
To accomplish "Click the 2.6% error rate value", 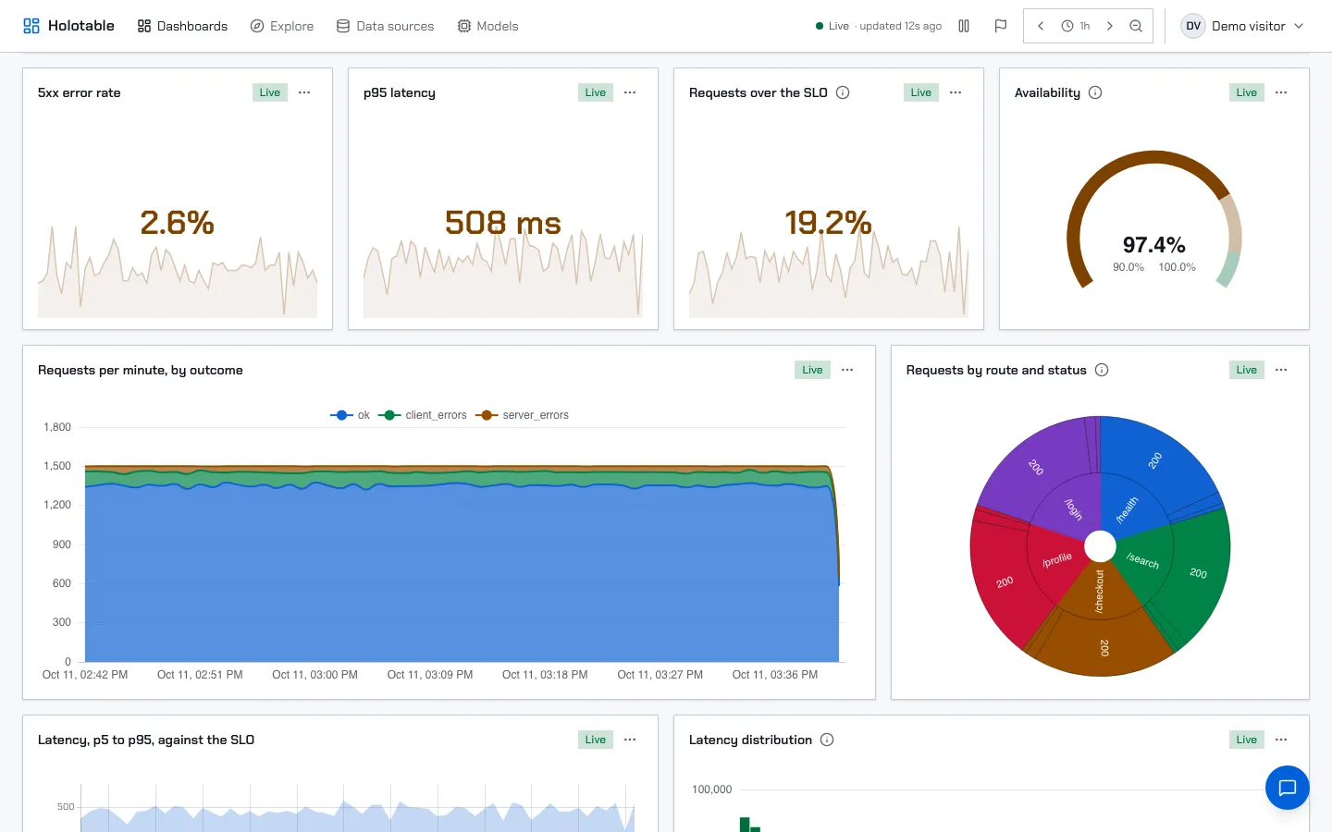I will pyautogui.click(x=178, y=222).
